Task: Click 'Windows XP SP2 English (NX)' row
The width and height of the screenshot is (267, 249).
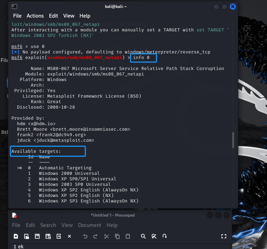Action: (x=76, y=196)
